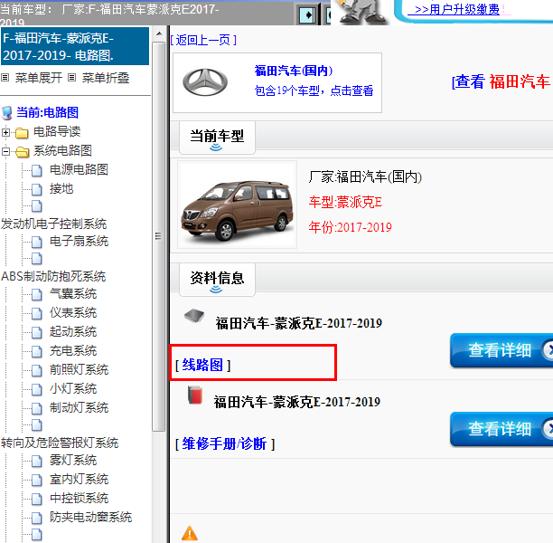Viewport: 553px width, 543px height.
Task: Open the 电路导读 folder icon
Action: (22, 133)
